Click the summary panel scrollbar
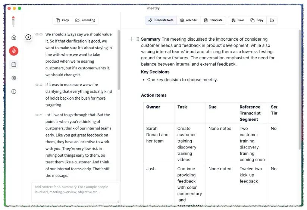The image size is (307, 210). pos(300,90)
